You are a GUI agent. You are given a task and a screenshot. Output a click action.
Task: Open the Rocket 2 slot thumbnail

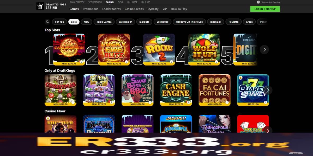click(159, 49)
